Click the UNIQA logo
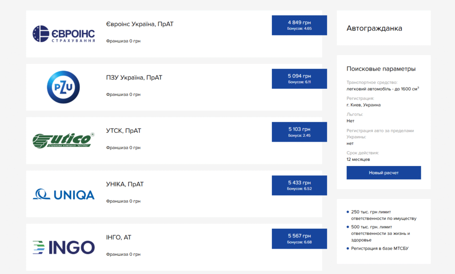Viewport: 455px width, 274px height. click(64, 194)
